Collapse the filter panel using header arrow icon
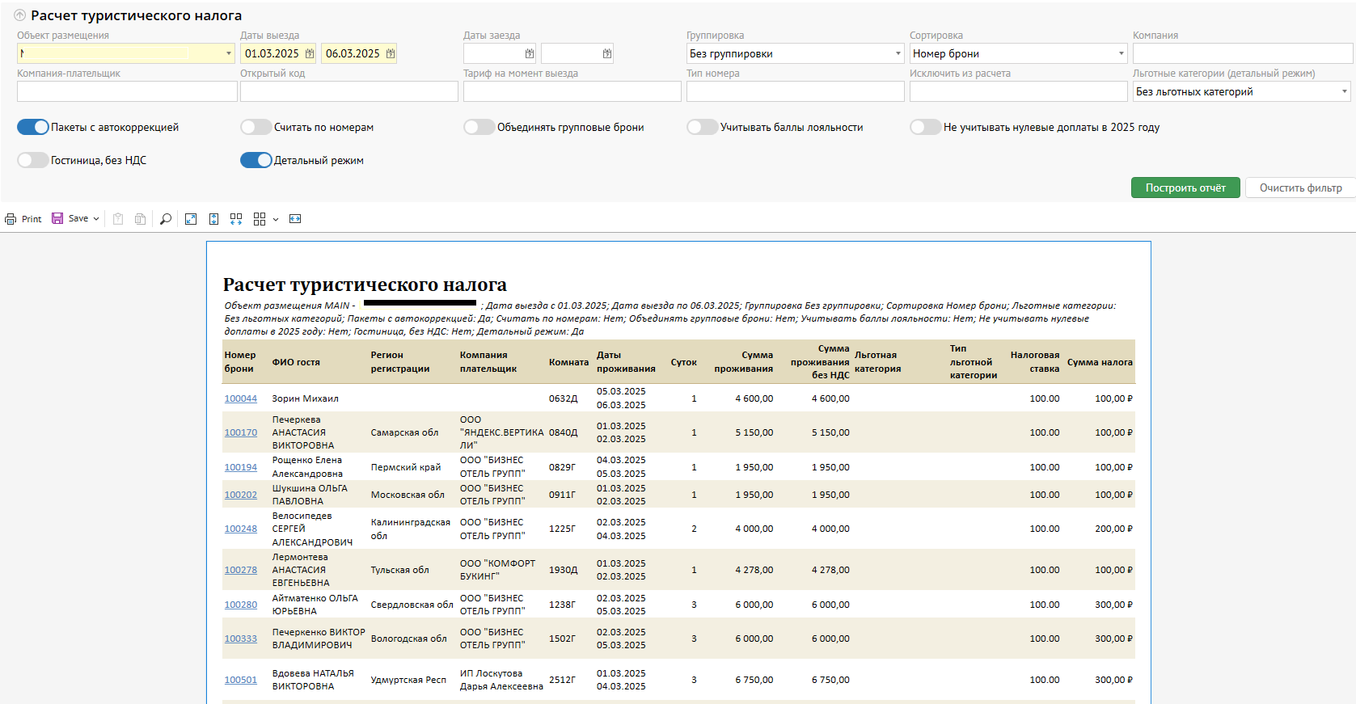 click(20, 15)
